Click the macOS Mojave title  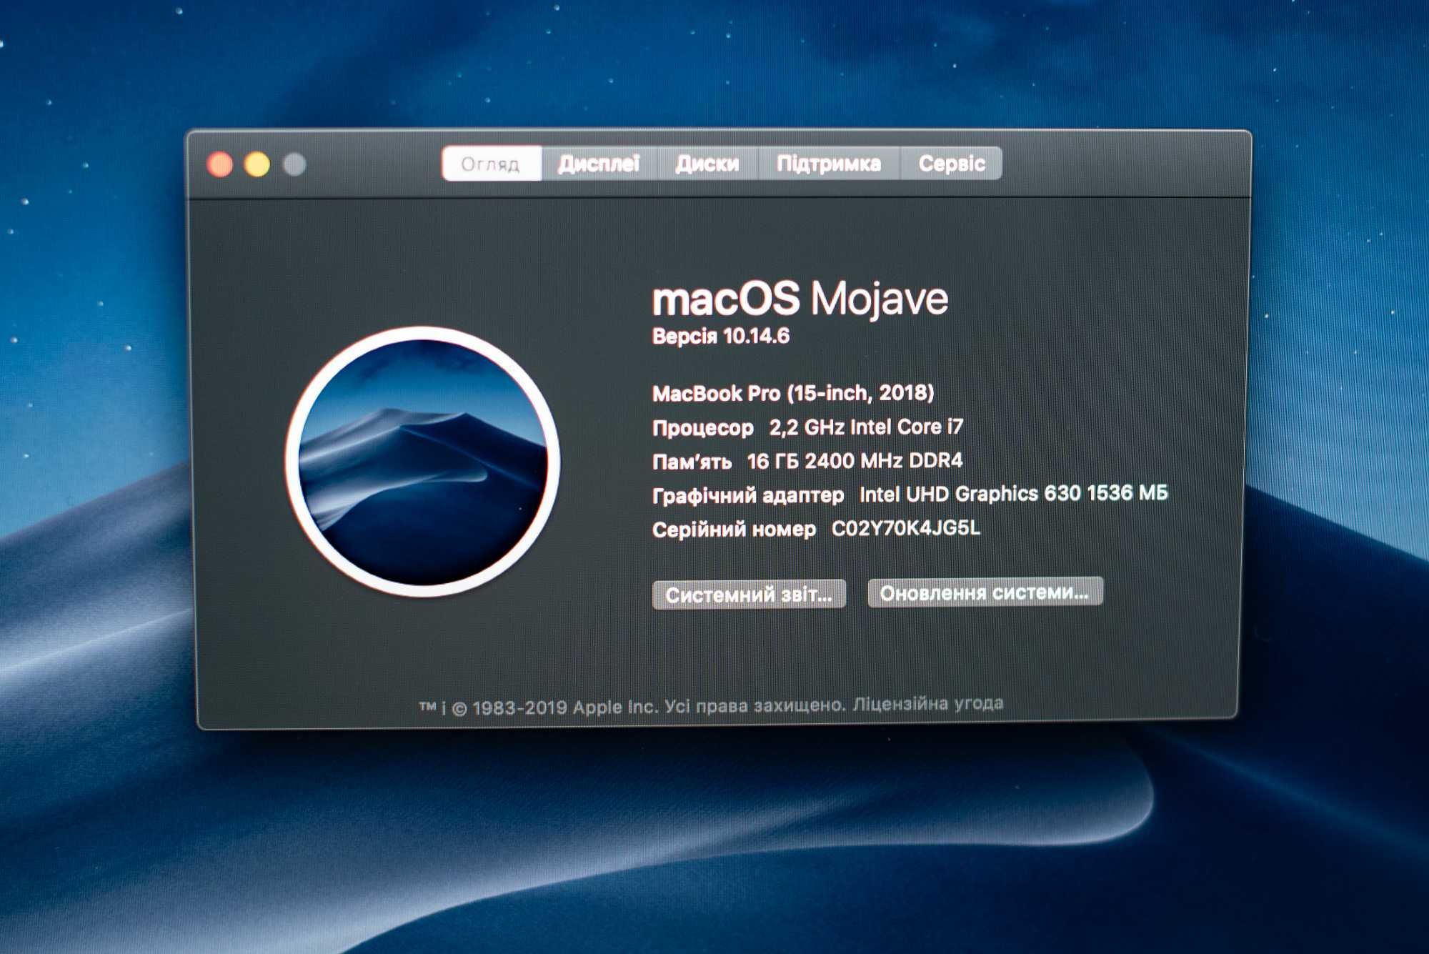pos(800,299)
